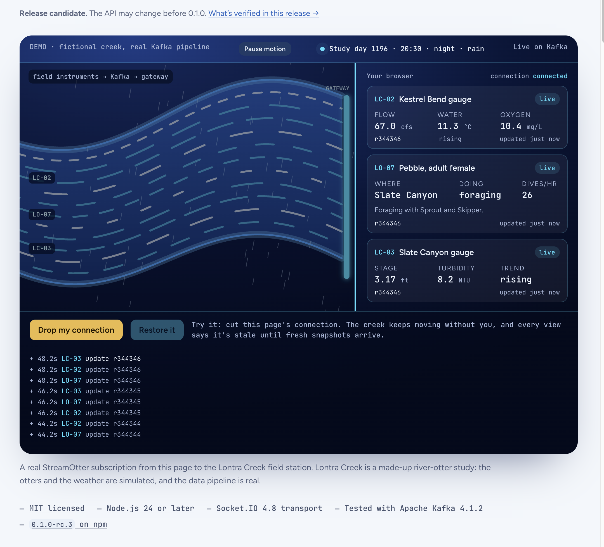Click "field instruments → Kafka → gateway" label
The height and width of the screenshot is (547, 604).
click(x=101, y=77)
